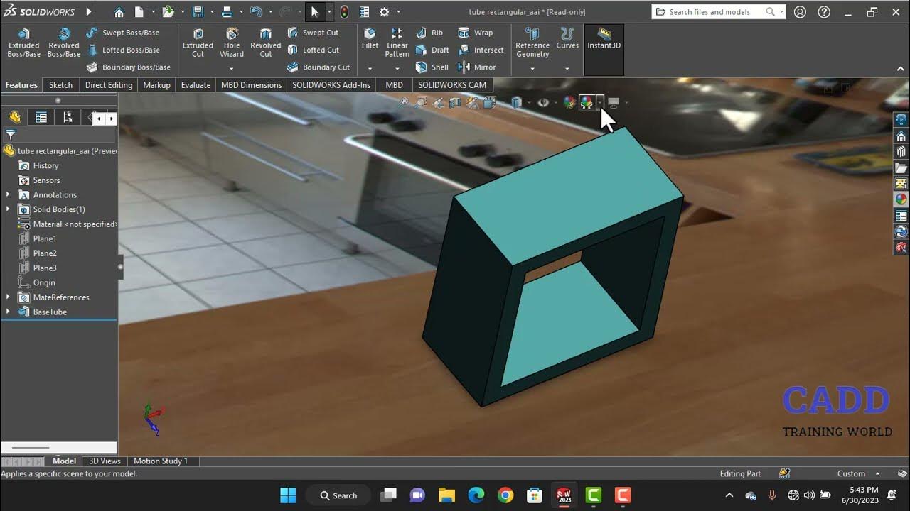
Task: Add a Rib feature
Action: (429, 33)
